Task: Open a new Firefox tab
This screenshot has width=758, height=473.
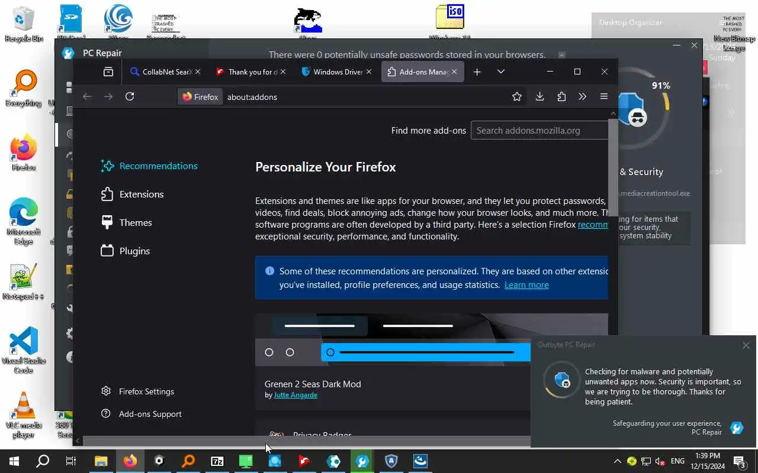Action: (x=477, y=72)
